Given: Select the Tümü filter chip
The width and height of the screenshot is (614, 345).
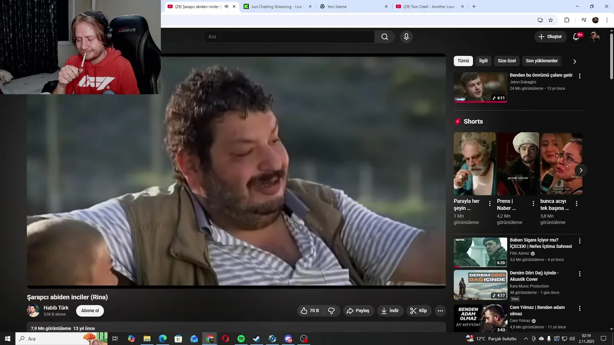Looking at the screenshot, I should 463,61.
